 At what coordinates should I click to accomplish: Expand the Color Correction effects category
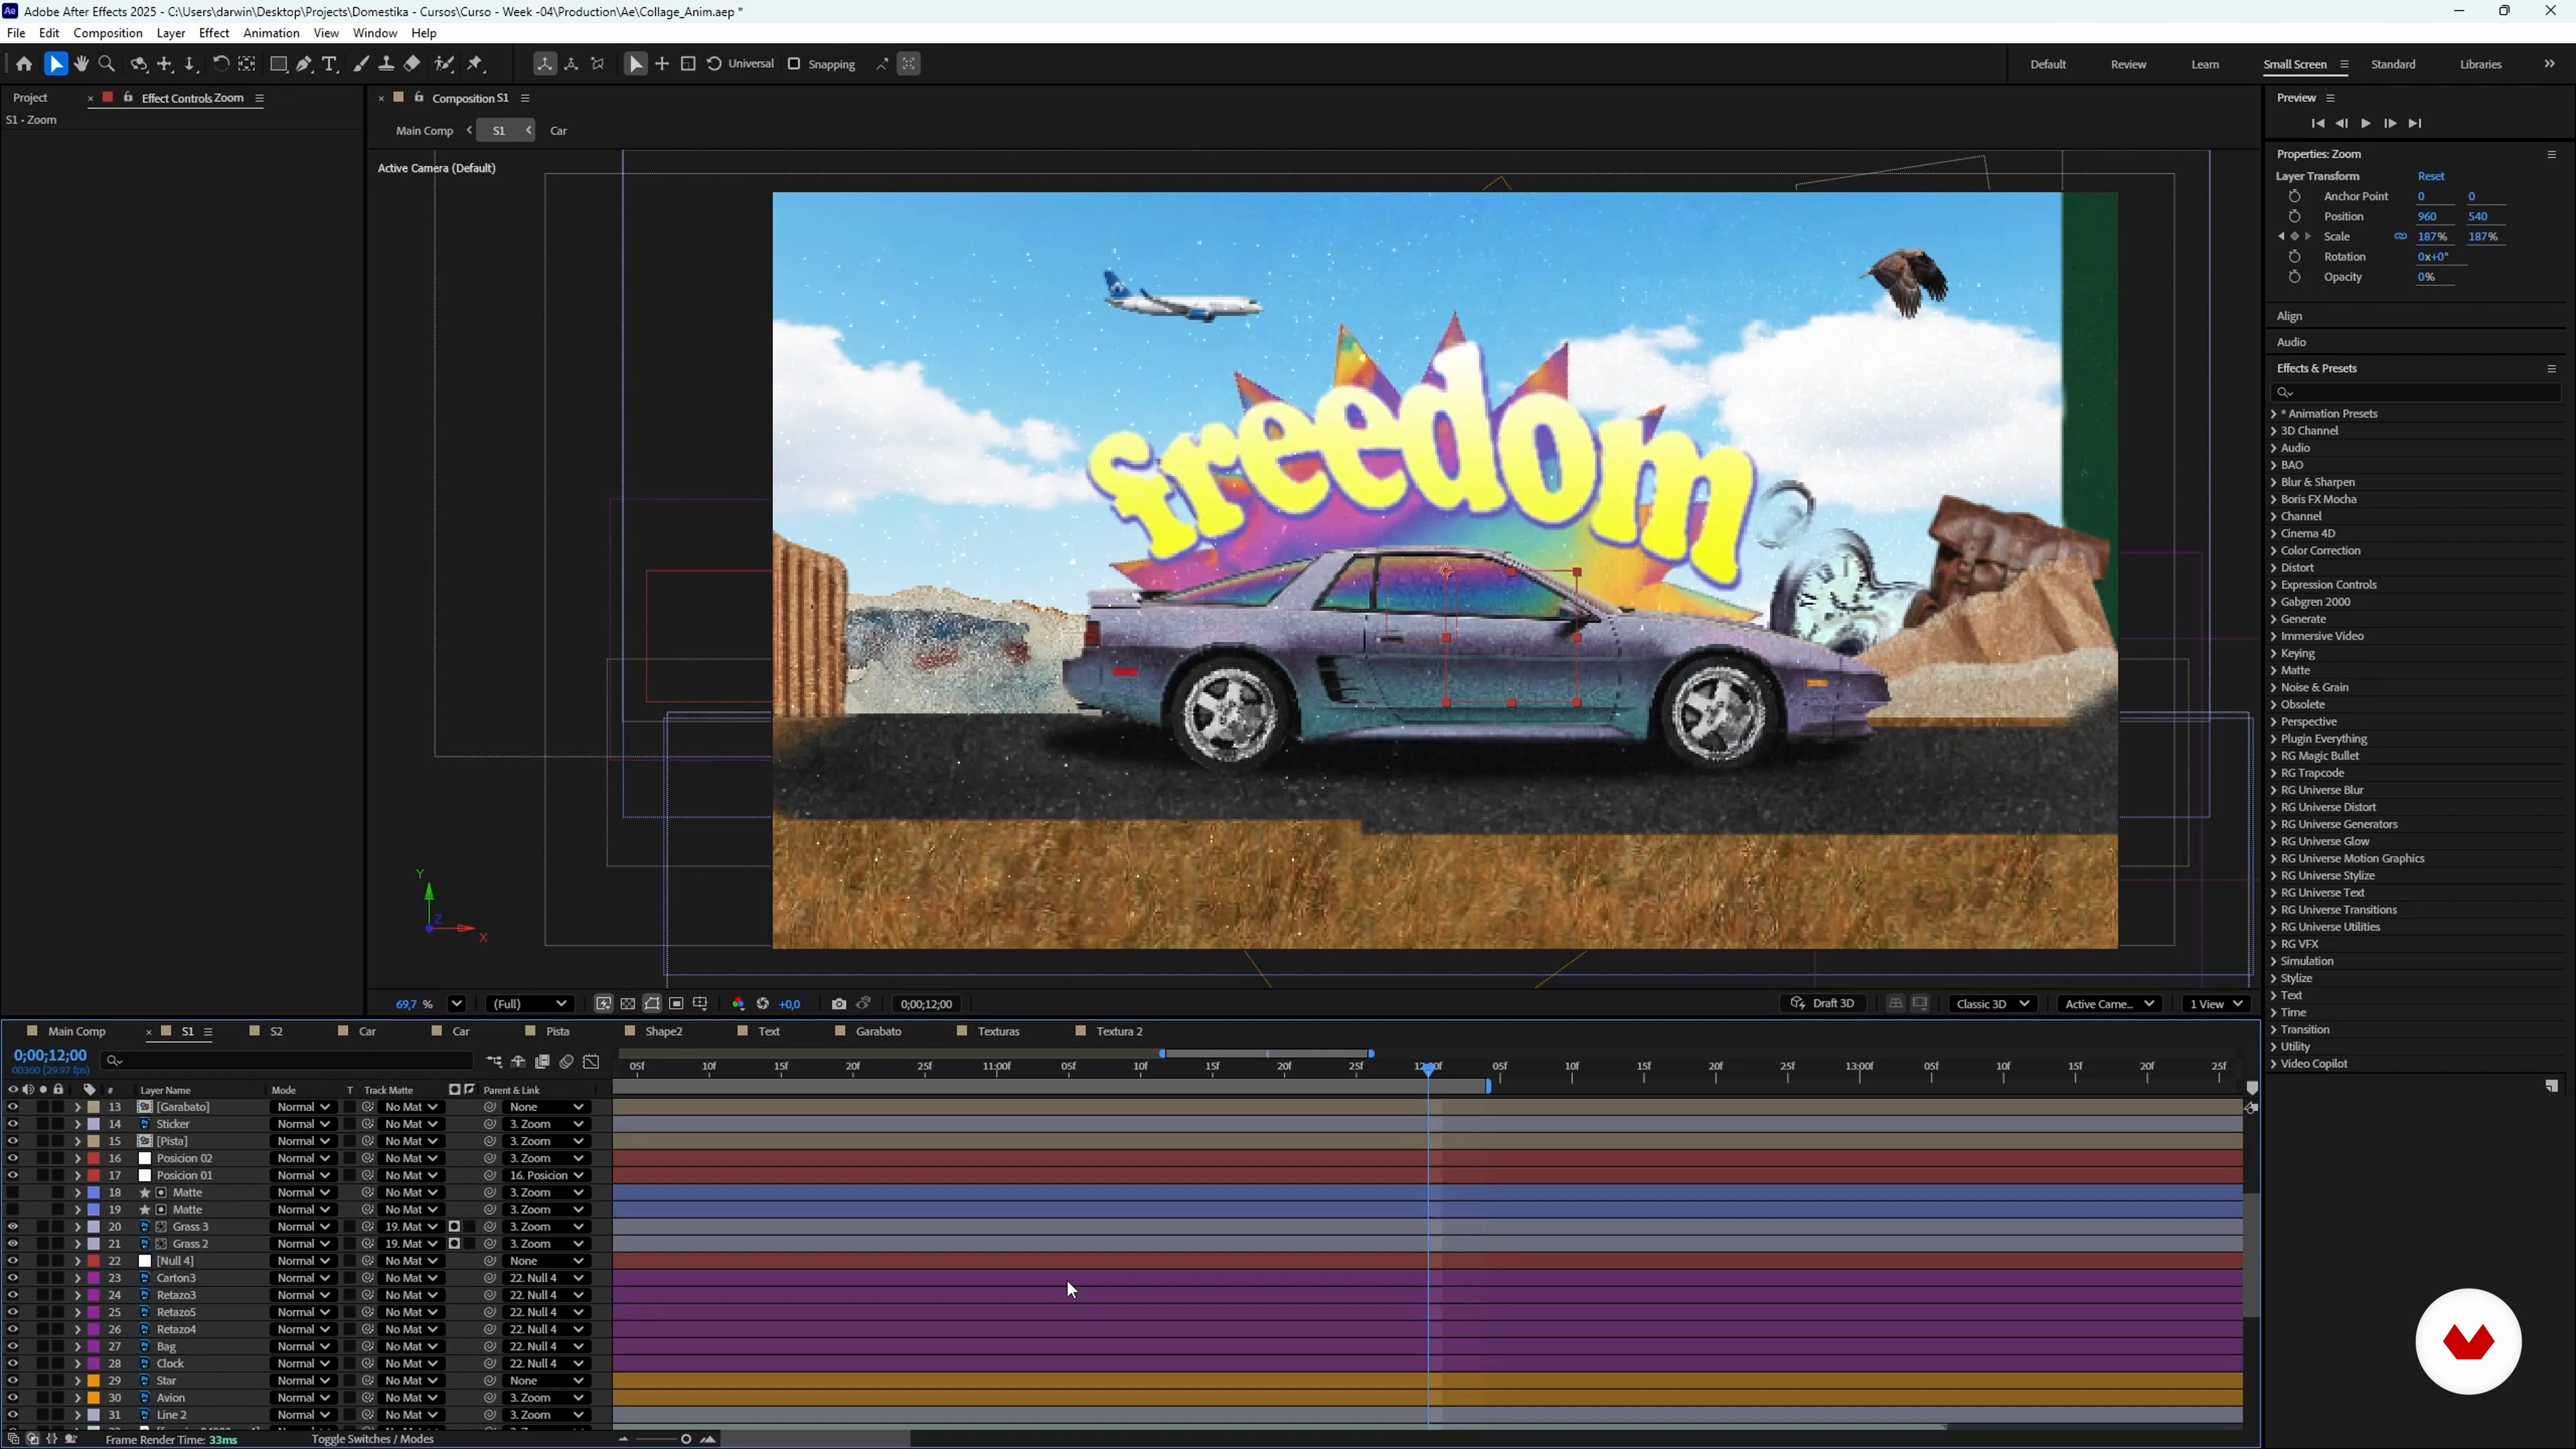point(2274,551)
